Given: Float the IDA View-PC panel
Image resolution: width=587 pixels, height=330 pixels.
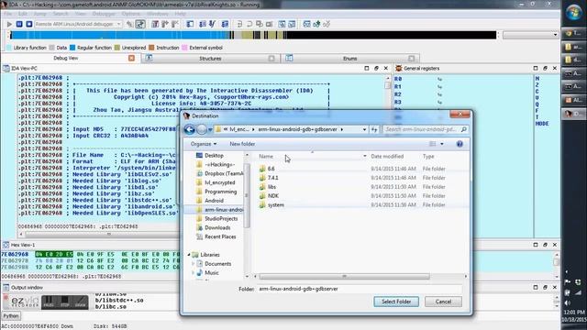Looking at the screenshot, I should coord(376,69).
